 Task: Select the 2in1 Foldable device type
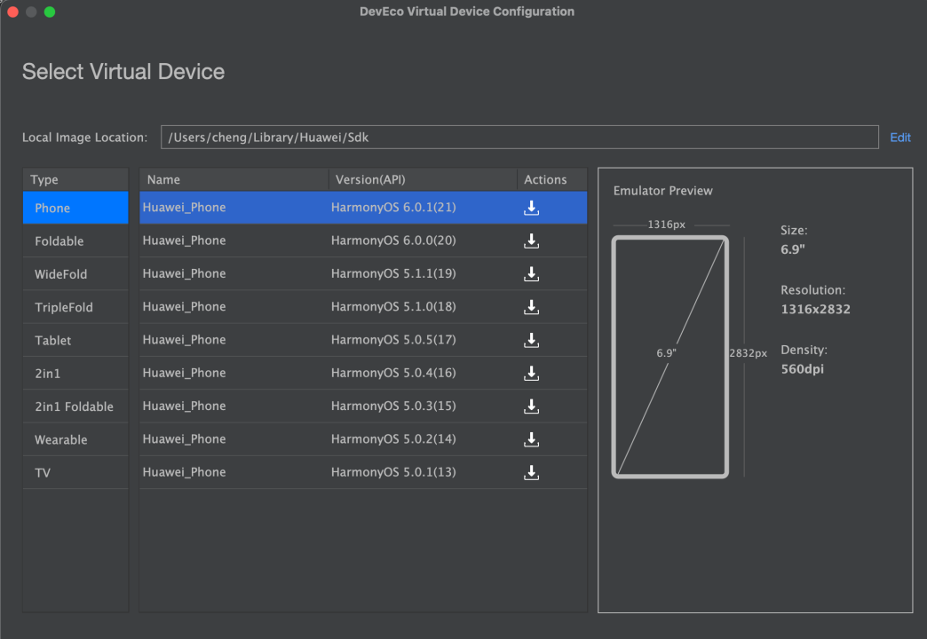[75, 406]
